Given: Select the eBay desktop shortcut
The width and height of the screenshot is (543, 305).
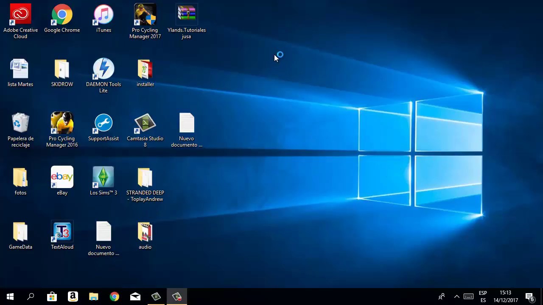Looking at the screenshot, I should tap(62, 181).
